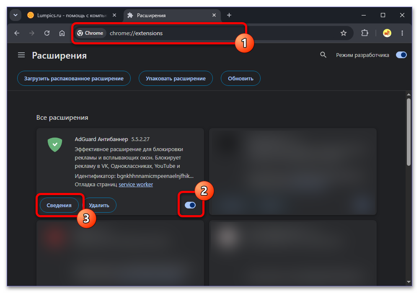Screen dimensions: 419x293
Task: Search extensions with the magnifier icon
Action: pyautogui.click(x=323, y=55)
